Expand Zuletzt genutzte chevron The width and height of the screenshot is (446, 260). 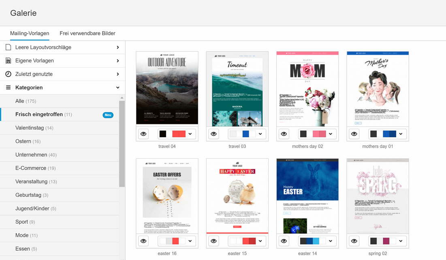click(118, 74)
